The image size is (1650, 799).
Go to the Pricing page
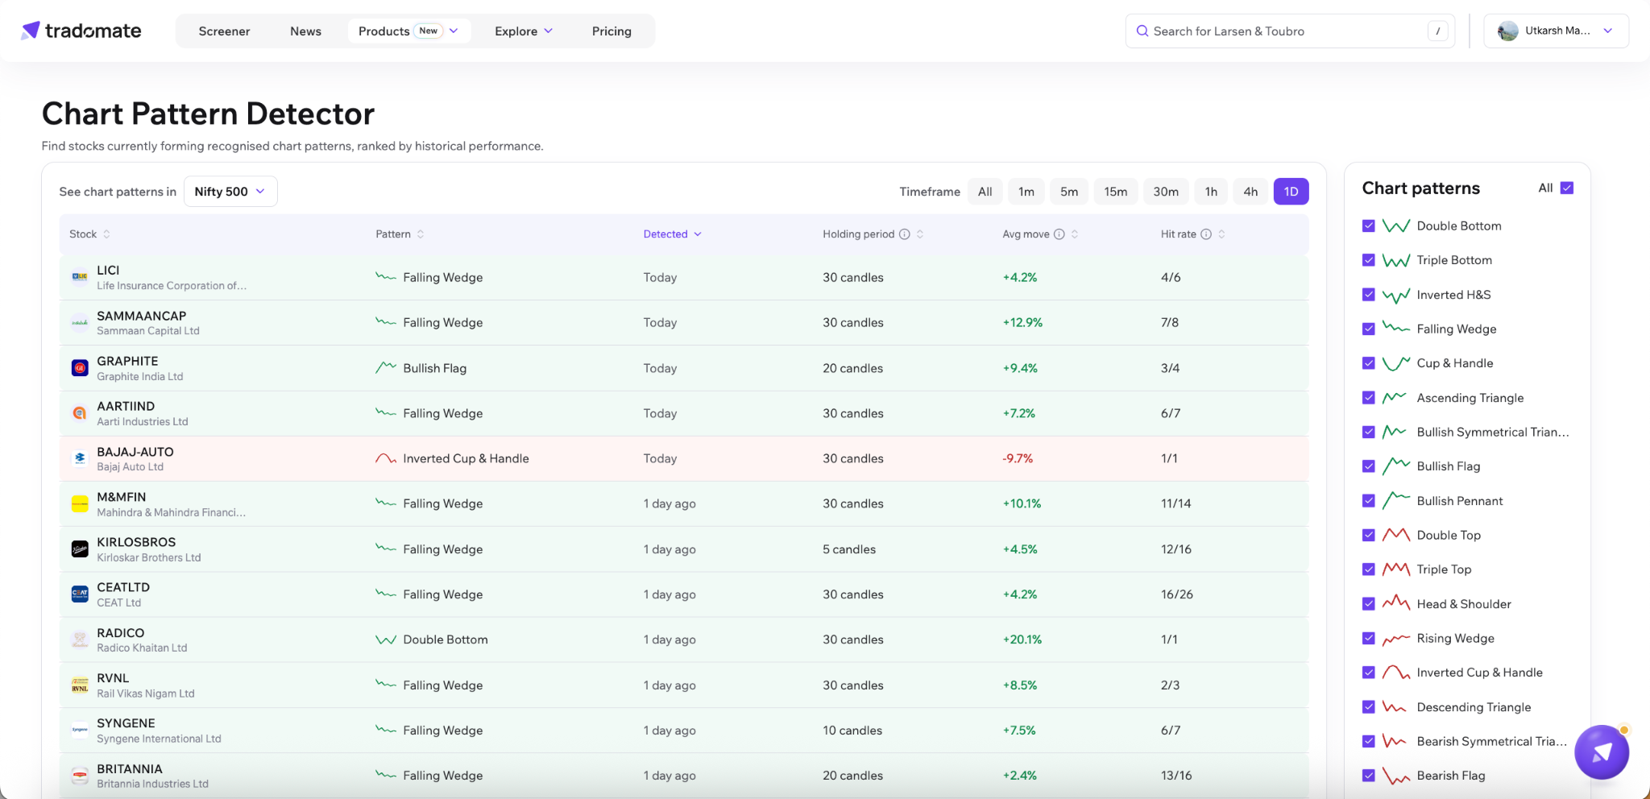point(611,31)
